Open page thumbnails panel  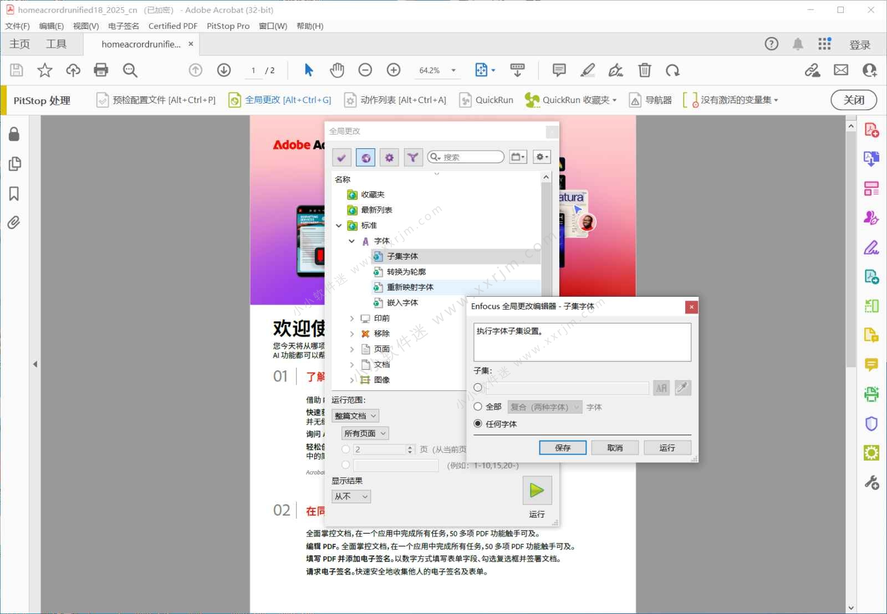click(x=14, y=164)
